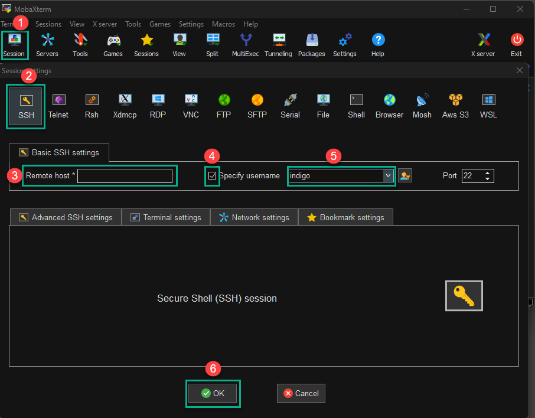This screenshot has width=535, height=418.
Task: Switch to the Basic SSH settings tab
Action: [x=59, y=152]
